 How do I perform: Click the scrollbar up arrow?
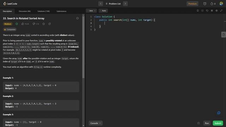click(x=83, y=15)
